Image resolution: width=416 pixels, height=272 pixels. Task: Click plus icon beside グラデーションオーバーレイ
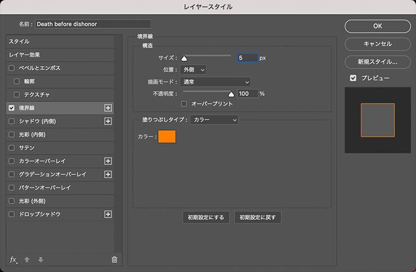pos(108,174)
